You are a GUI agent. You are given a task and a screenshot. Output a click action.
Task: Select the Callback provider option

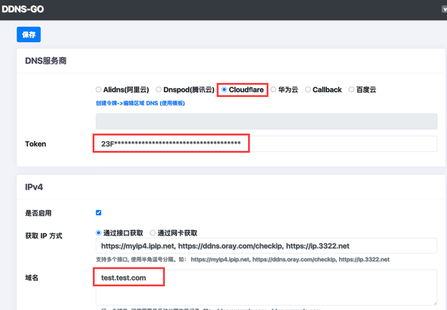click(x=308, y=90)
